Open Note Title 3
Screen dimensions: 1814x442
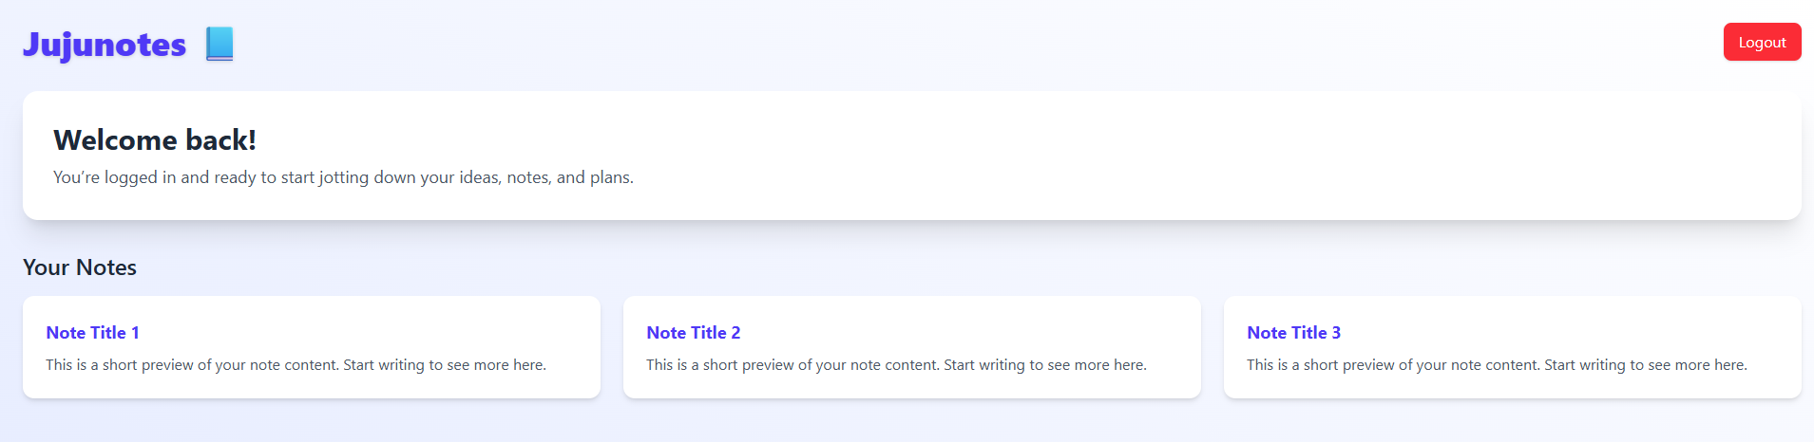1293,333
